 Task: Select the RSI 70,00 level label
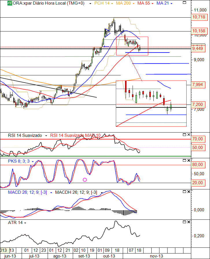click(x=198, y=139)
